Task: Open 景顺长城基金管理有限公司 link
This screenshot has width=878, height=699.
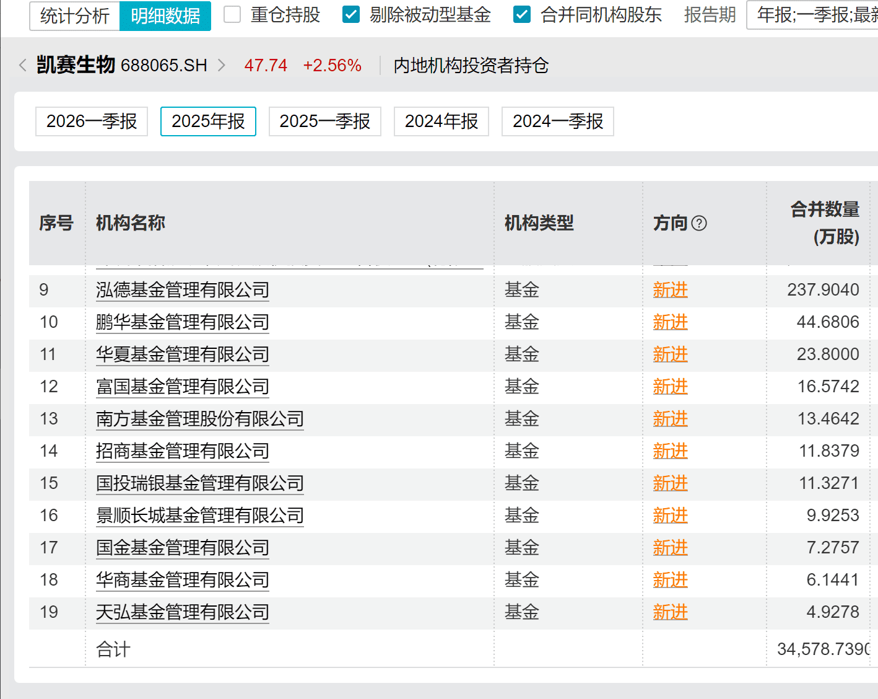Action: pyautogui.click(x=200, y=516)
